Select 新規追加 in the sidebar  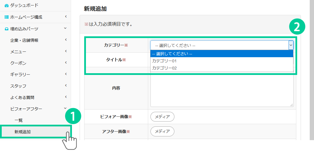(x=23, y=132)
